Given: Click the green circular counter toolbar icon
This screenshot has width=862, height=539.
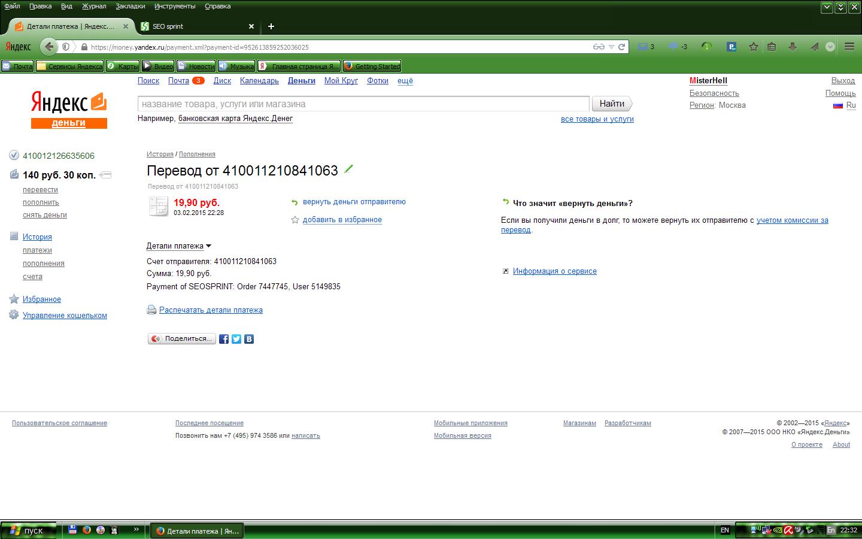Looking at the screenshot, I should click(706, 47).
